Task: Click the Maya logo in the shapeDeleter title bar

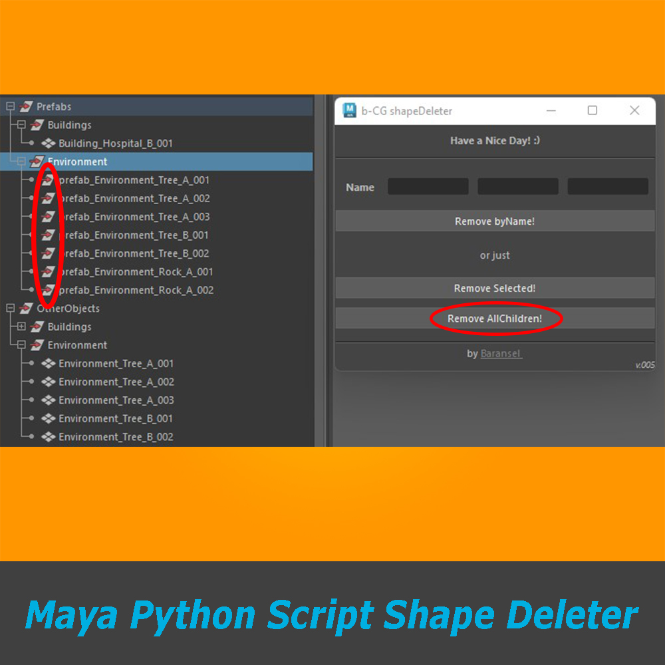Action: pyautogui.click(x=350, y=110)
